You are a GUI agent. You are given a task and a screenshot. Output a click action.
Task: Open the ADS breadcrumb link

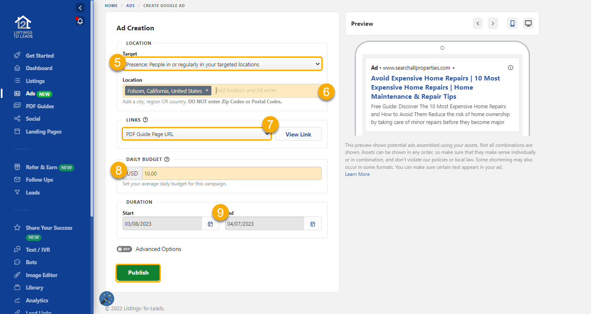130,5
